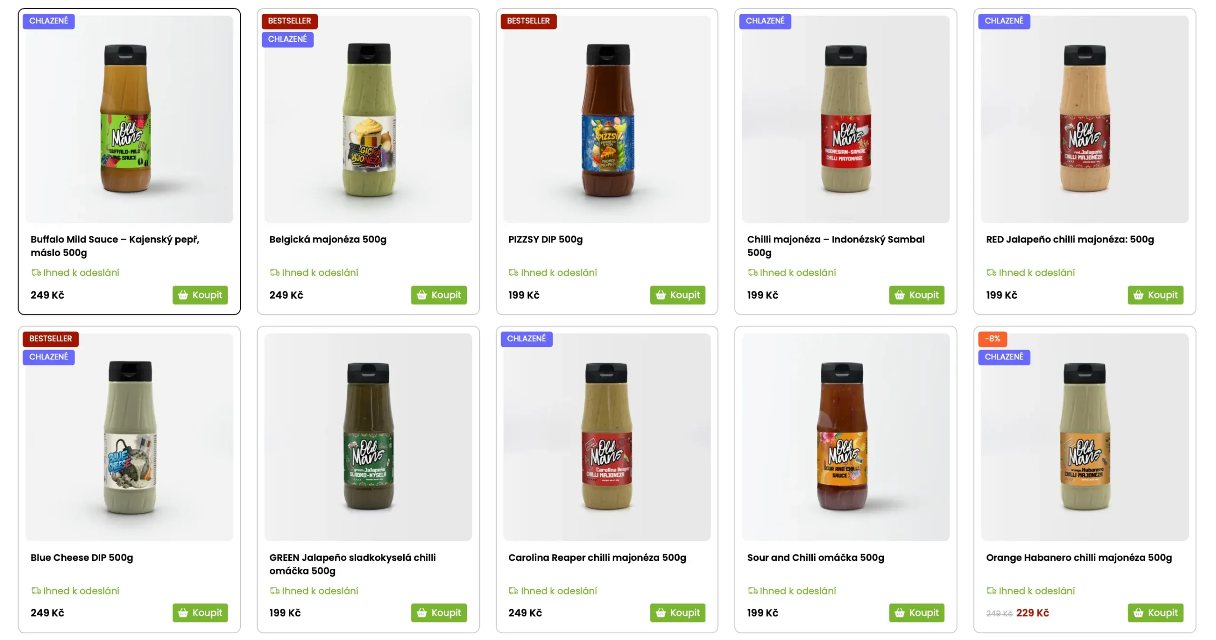Open Belgická majonéza 500g title link
1216x640 pixels.
(328, 240)
